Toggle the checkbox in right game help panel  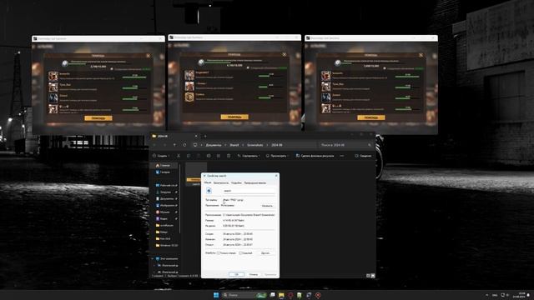(x=385, y=68)
